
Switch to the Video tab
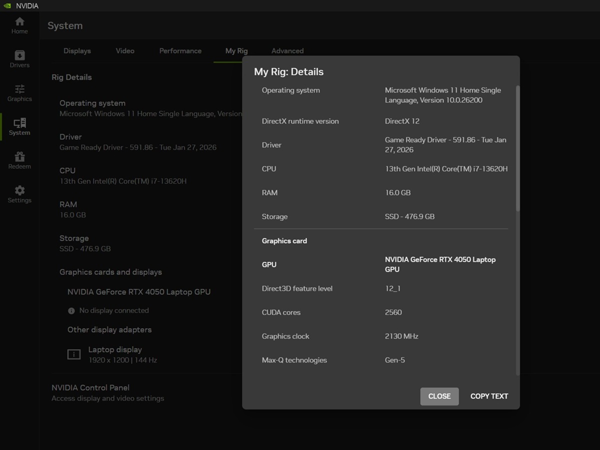(125, 51)
